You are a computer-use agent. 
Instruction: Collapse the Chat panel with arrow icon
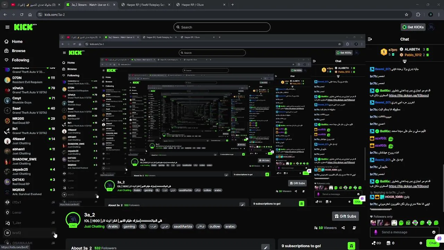point(370,39)
